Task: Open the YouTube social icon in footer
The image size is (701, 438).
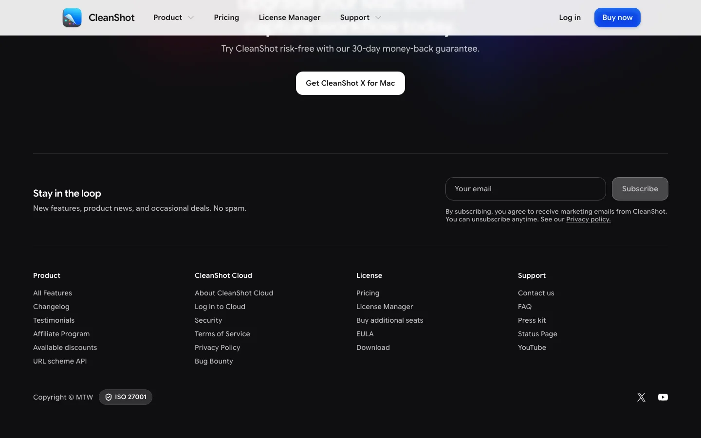Action: [663, 397]
